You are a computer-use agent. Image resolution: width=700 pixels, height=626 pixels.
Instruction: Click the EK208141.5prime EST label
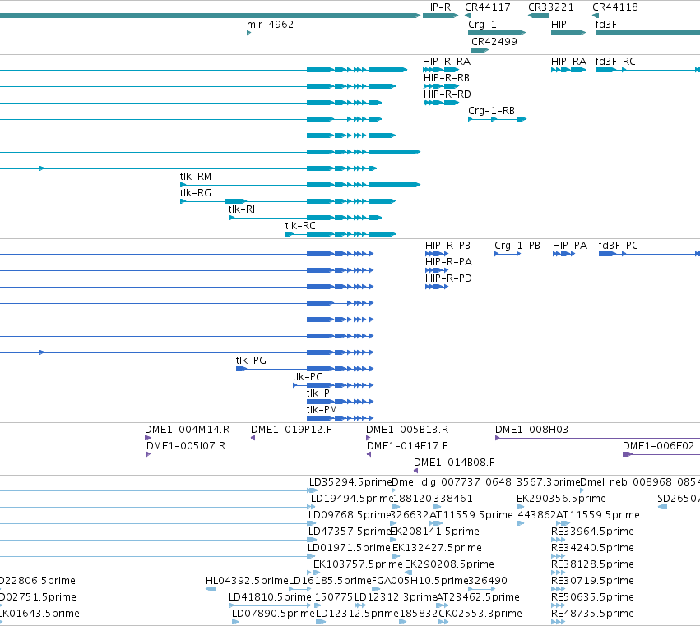pos(435,532)
